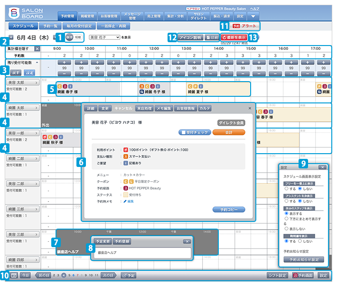The image size is (337, 286).
Task: Expand staff row 綺麗 太郎
Action: (x=23, y=108)
